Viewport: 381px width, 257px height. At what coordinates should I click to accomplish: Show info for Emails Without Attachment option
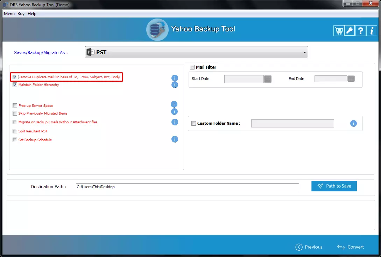click(x=175, y=122)
